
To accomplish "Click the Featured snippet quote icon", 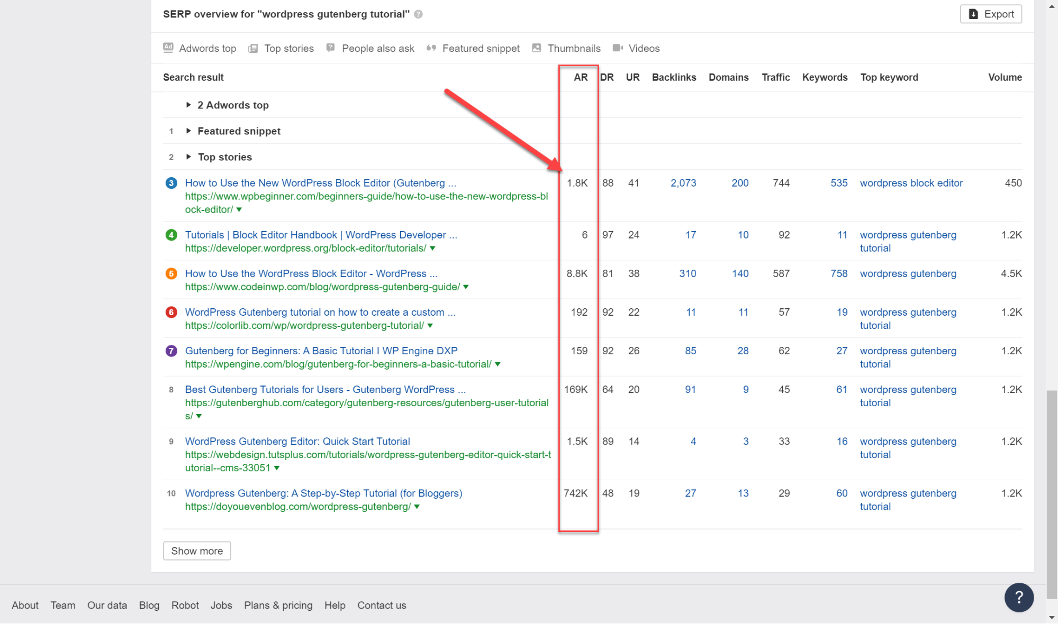I will coord(431,48).
